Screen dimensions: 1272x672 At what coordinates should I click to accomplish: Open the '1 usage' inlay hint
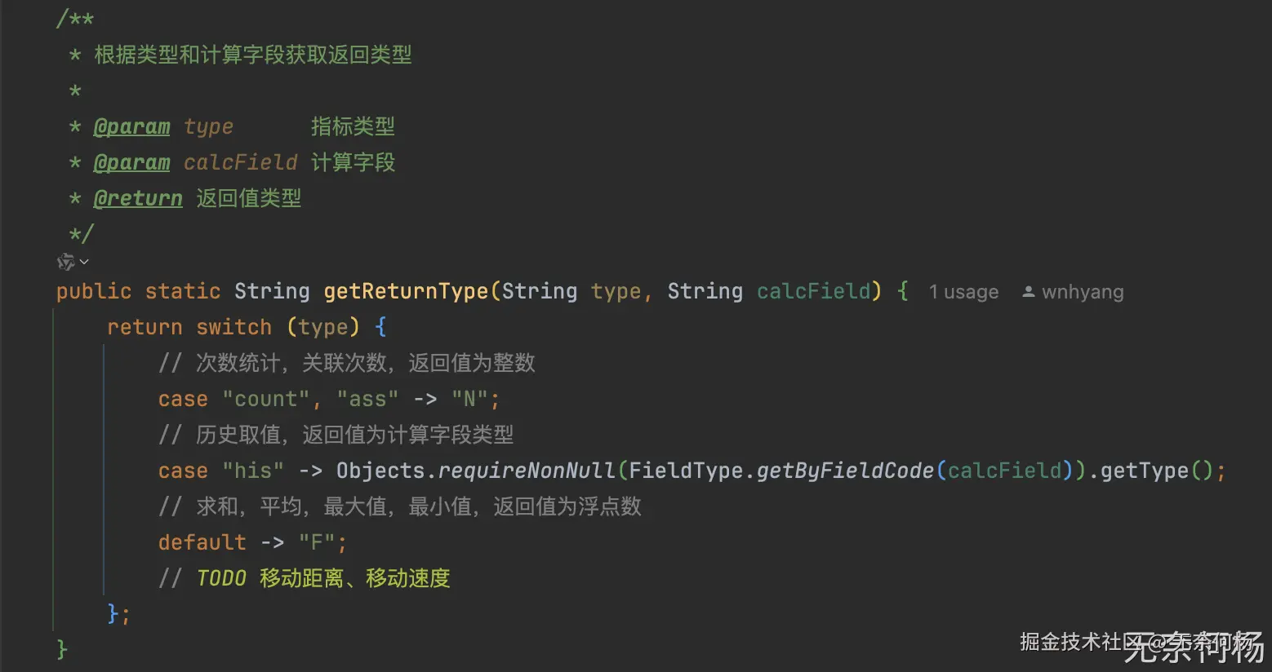(963, 292)
